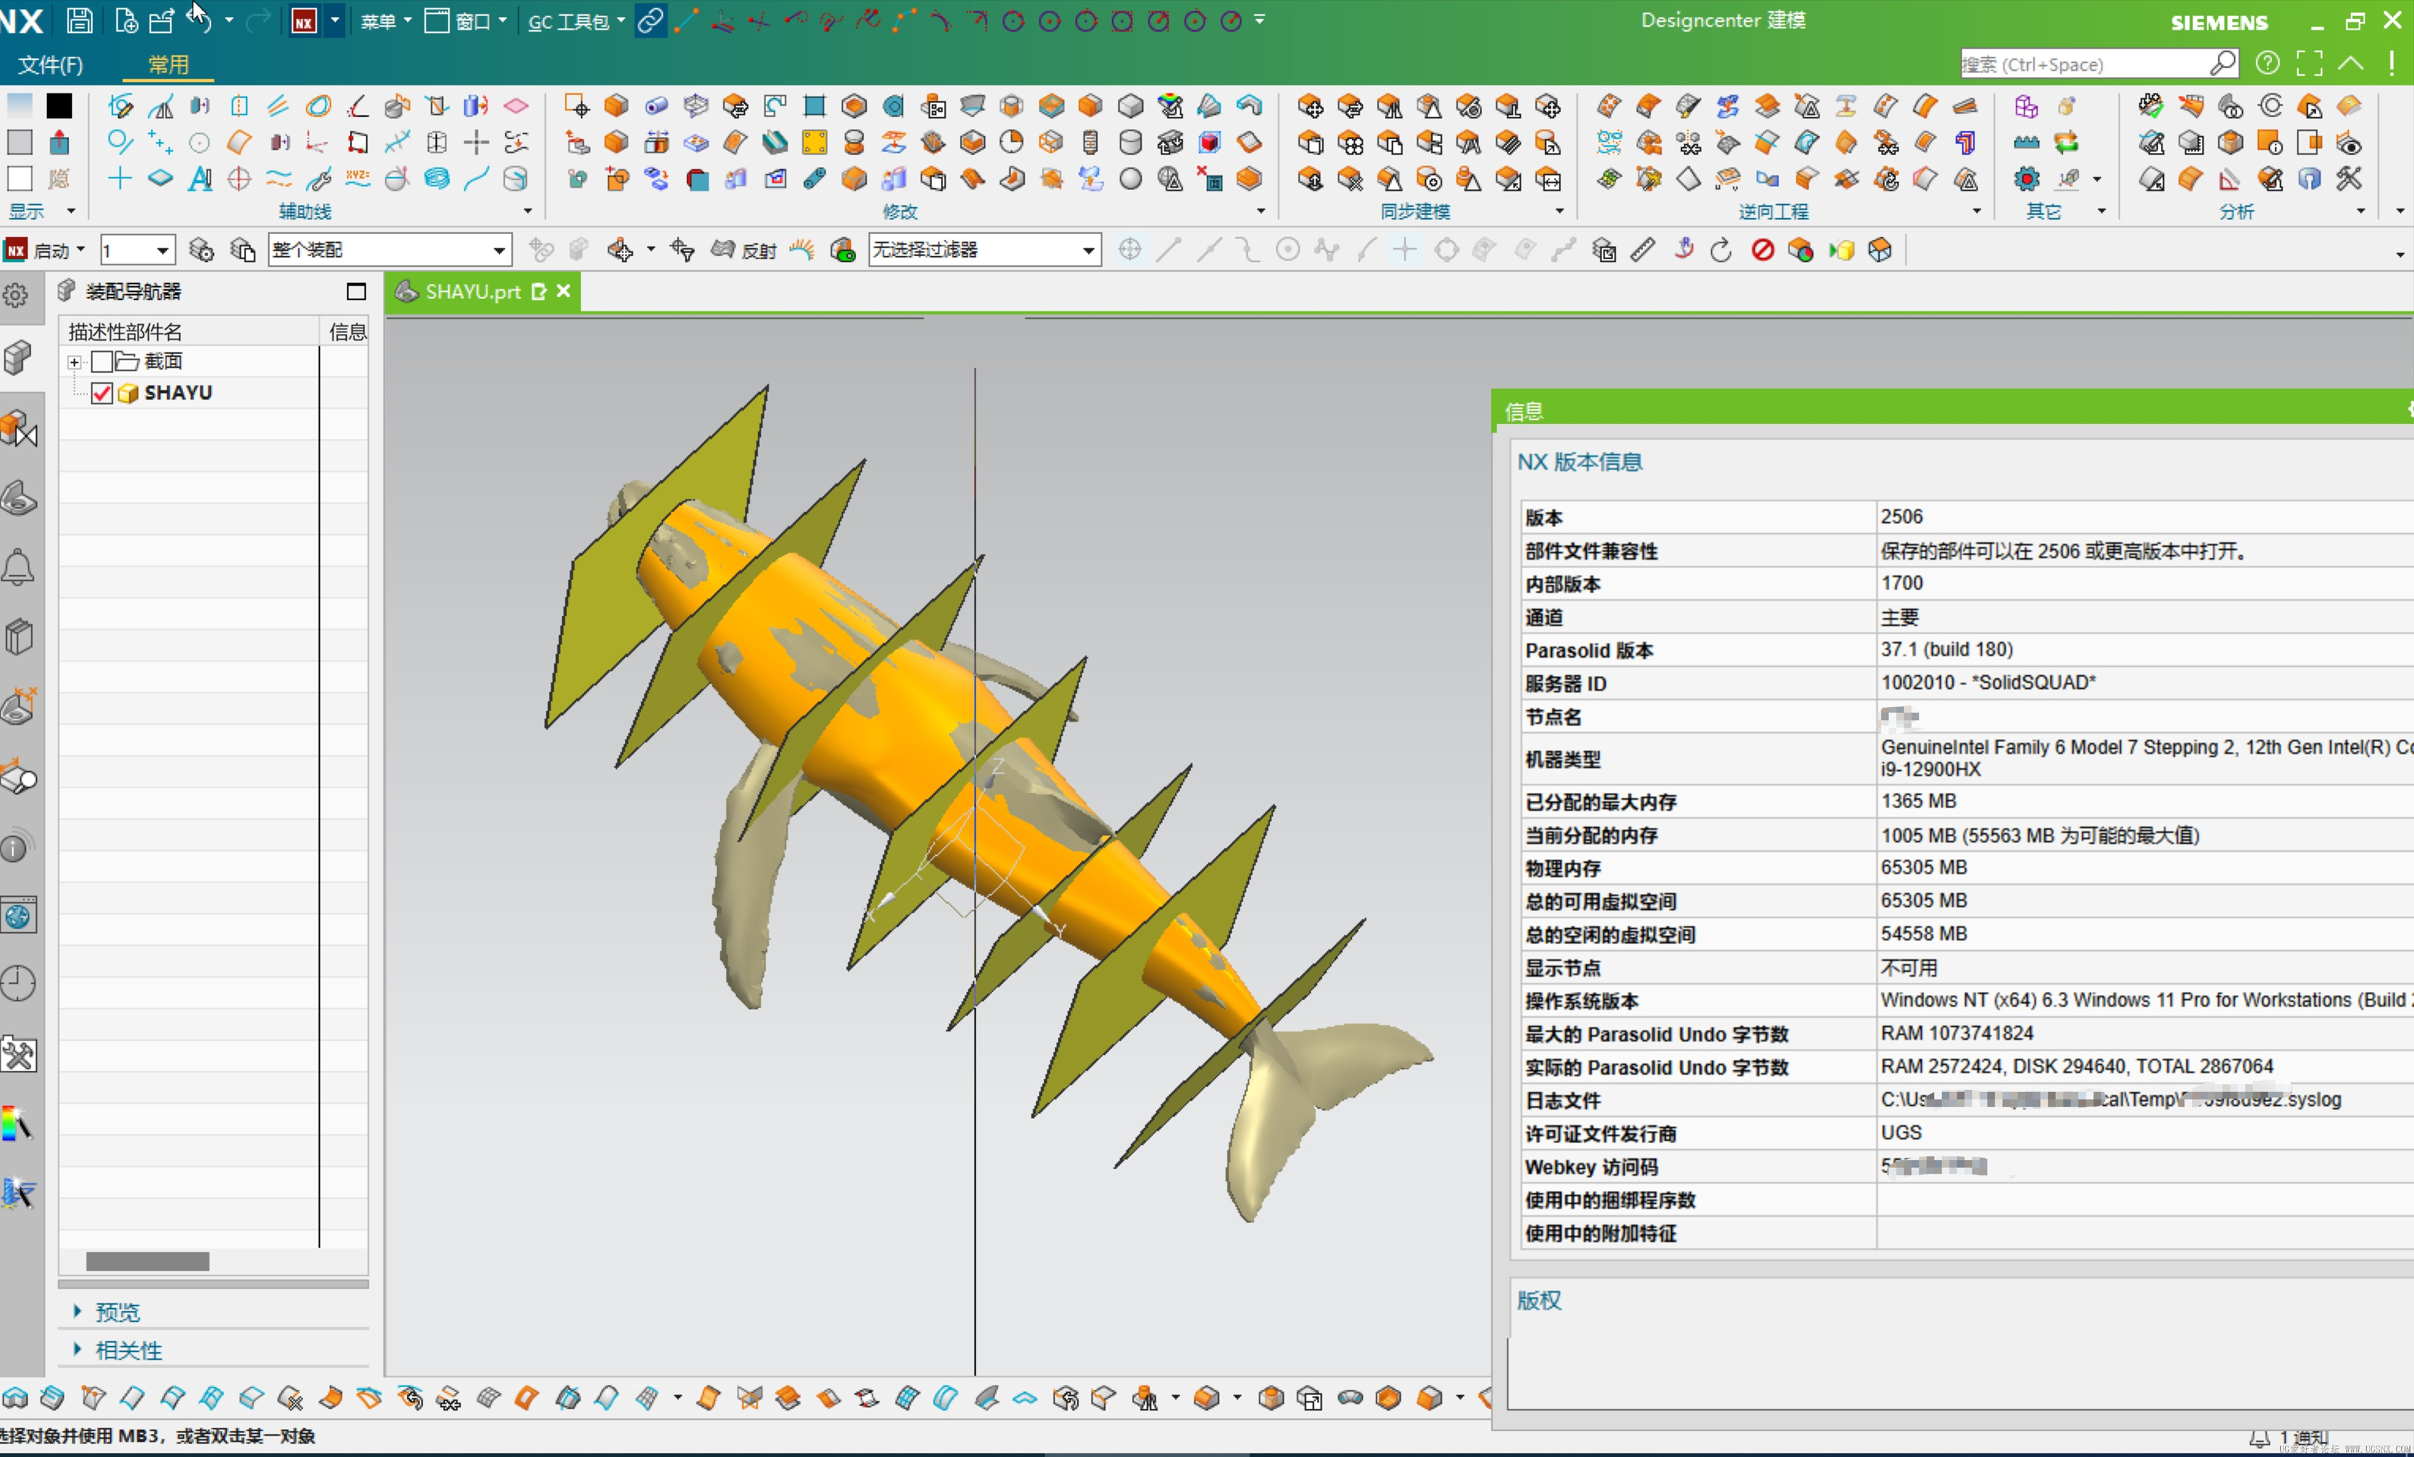Click the 1 通知 notification indicator

click(2291, 1437)
